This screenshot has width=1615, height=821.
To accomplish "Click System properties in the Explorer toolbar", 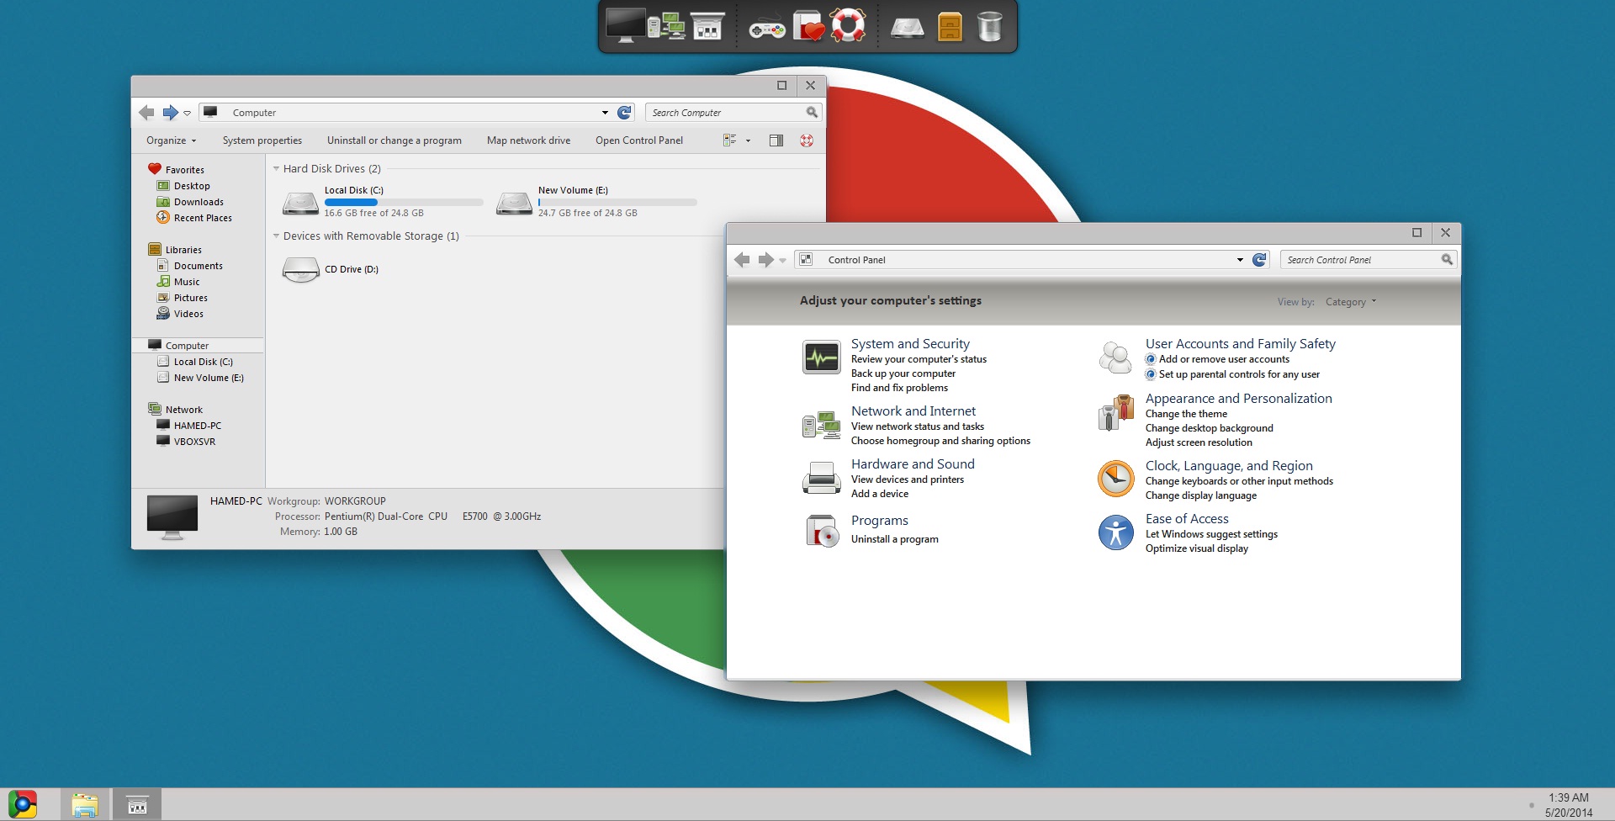I will [x=262, y=140].
